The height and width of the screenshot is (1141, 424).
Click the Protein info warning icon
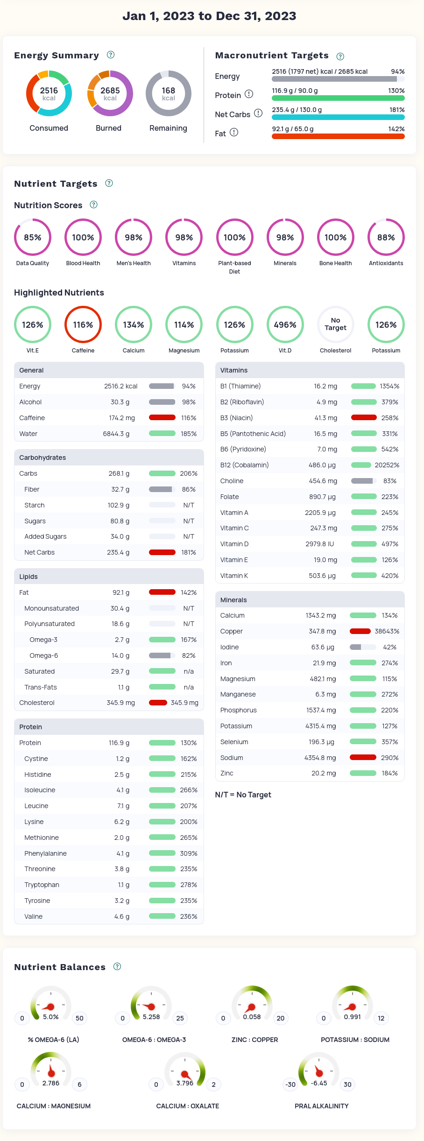point(249,94)
